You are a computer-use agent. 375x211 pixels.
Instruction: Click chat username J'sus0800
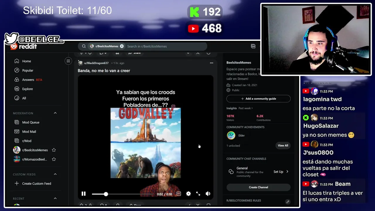(318, 152)
